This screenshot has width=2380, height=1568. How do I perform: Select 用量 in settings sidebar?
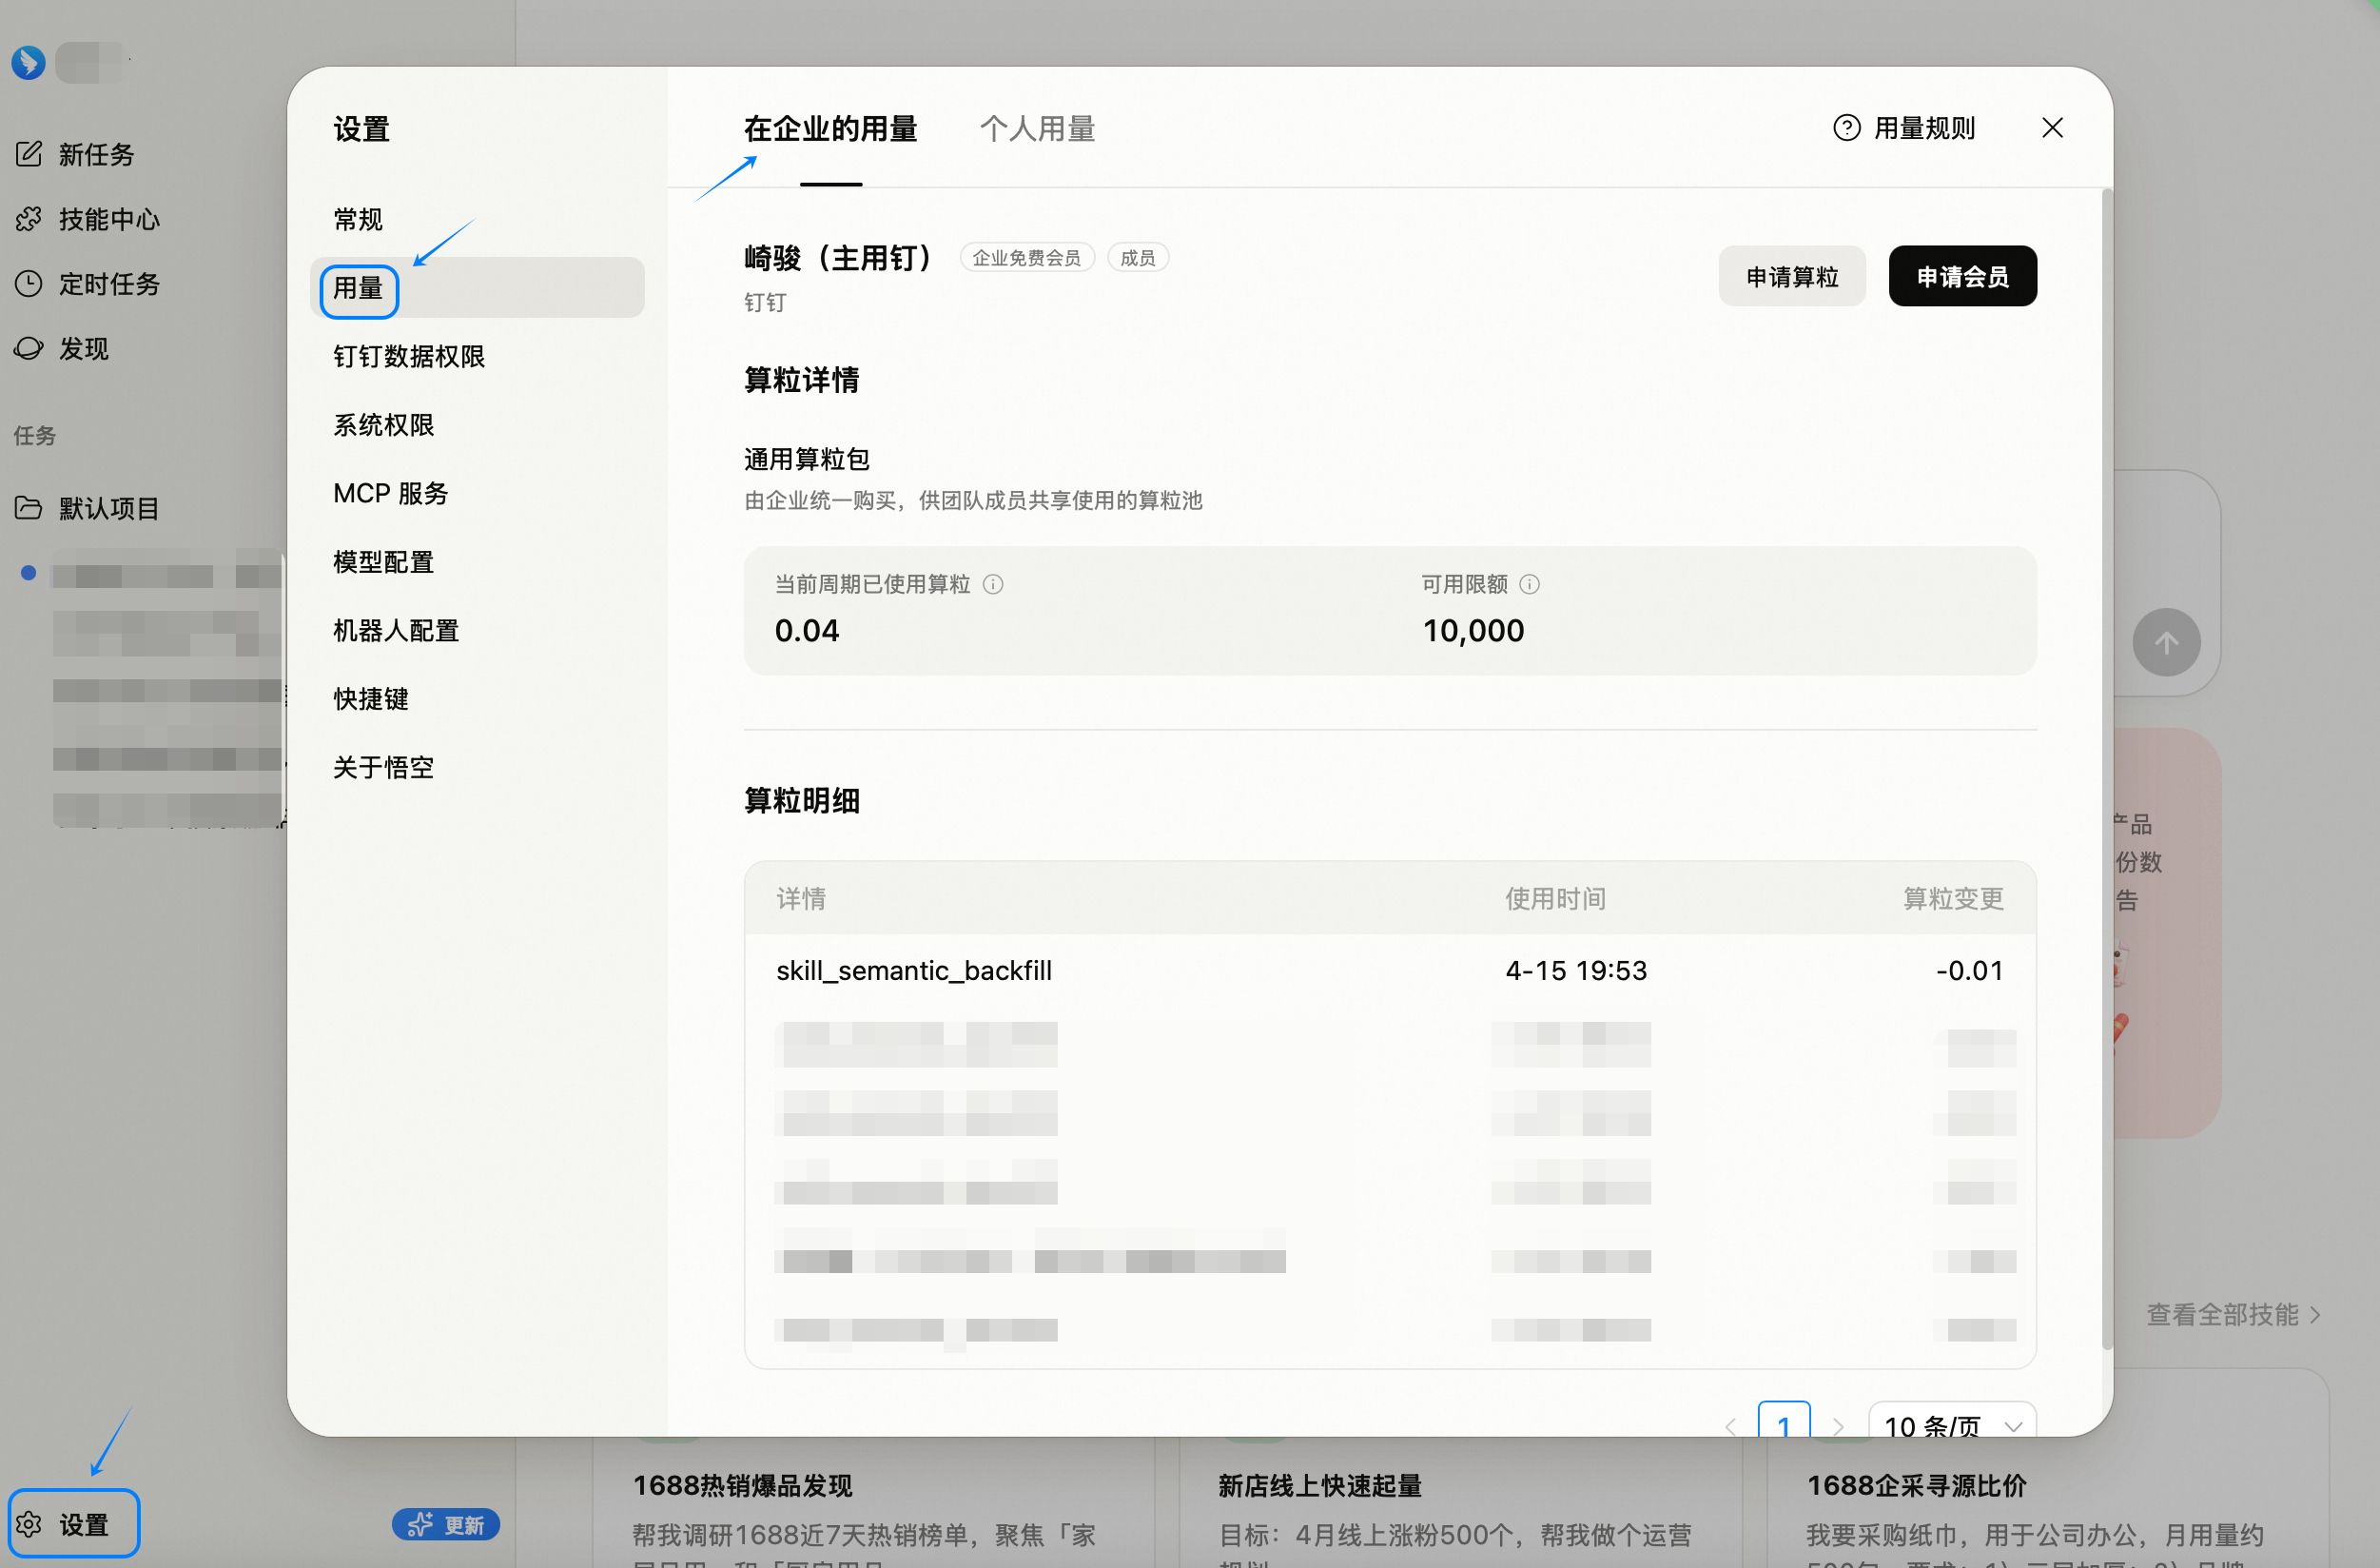478,288
